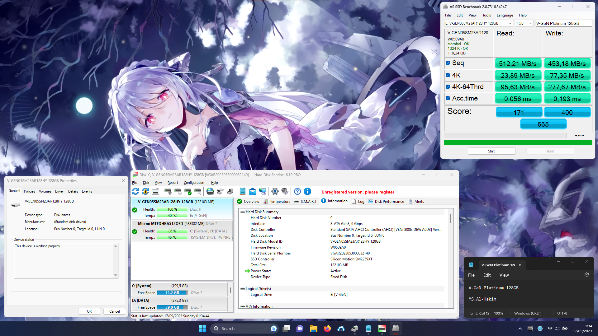Collapse the Logical Drive(s) section
598x336 pixels.
point(243,289)
